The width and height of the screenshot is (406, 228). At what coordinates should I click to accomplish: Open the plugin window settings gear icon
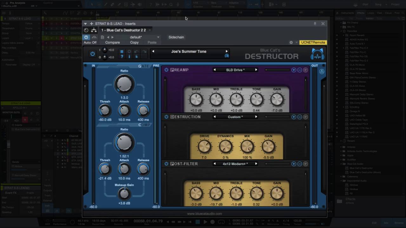click(x=291, y=42)
